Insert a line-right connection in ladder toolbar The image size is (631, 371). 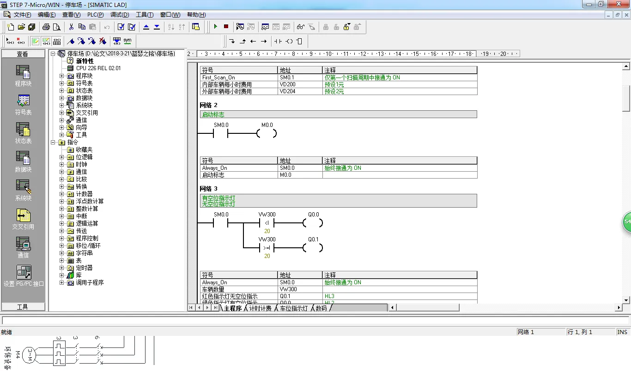click(x=264, y=41)
